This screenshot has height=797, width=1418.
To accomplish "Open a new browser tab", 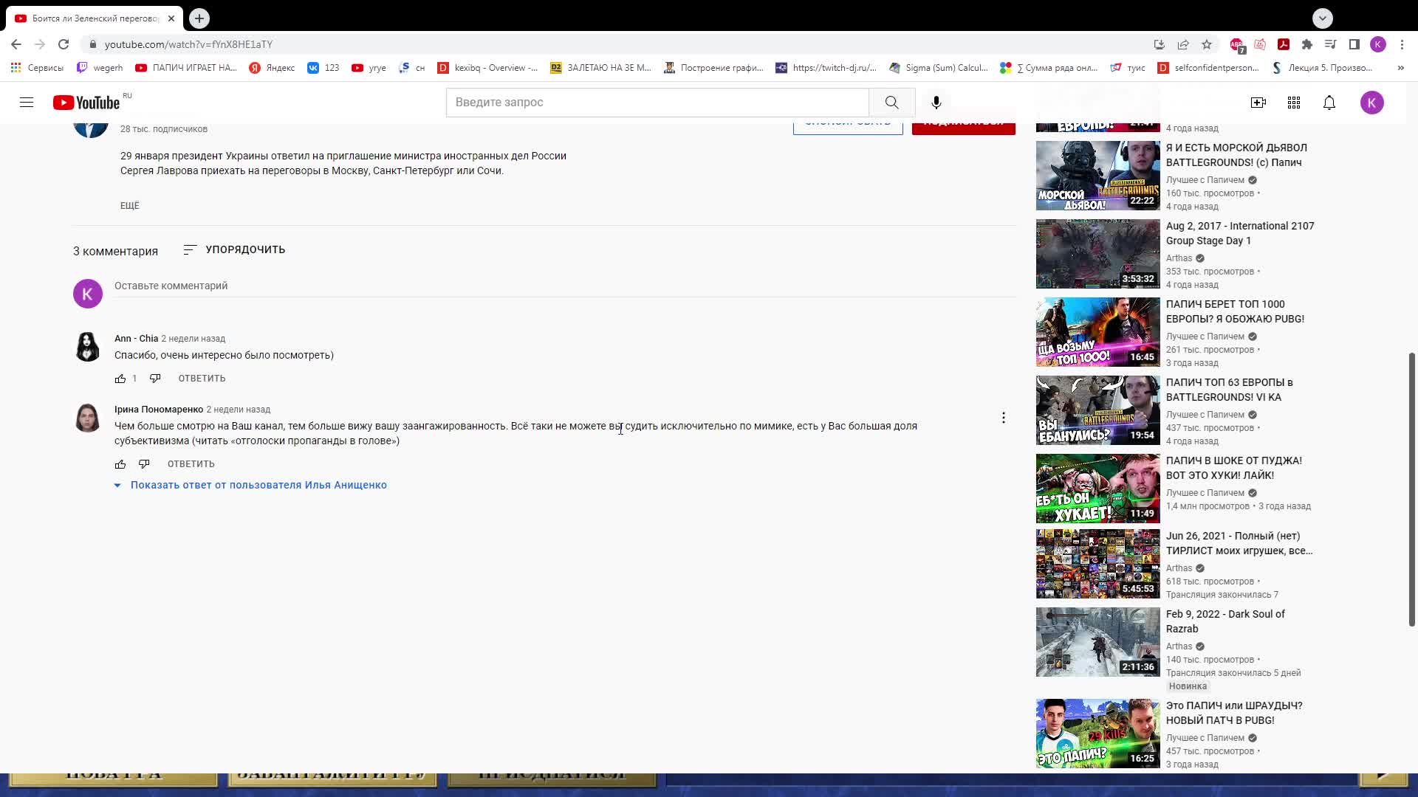I will tap(199, 18).
